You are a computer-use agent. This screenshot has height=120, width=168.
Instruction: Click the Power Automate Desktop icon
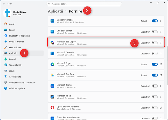point(52,118)
